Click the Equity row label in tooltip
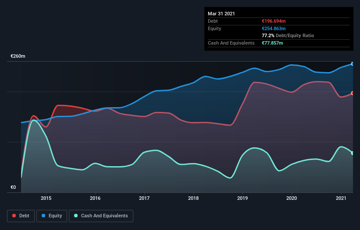Screen dimensions: 360x230 coord(214,28)
